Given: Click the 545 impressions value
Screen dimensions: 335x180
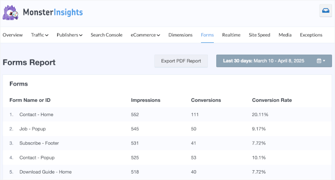Looking at the screenshot, I should (135, 129).
